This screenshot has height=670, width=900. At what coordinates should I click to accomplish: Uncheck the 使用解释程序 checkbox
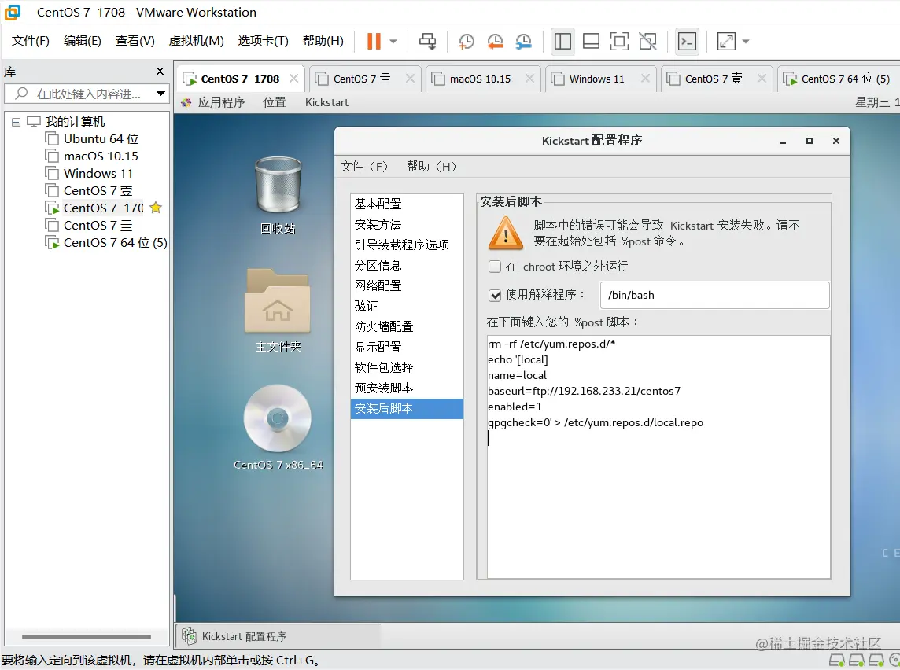495,295
